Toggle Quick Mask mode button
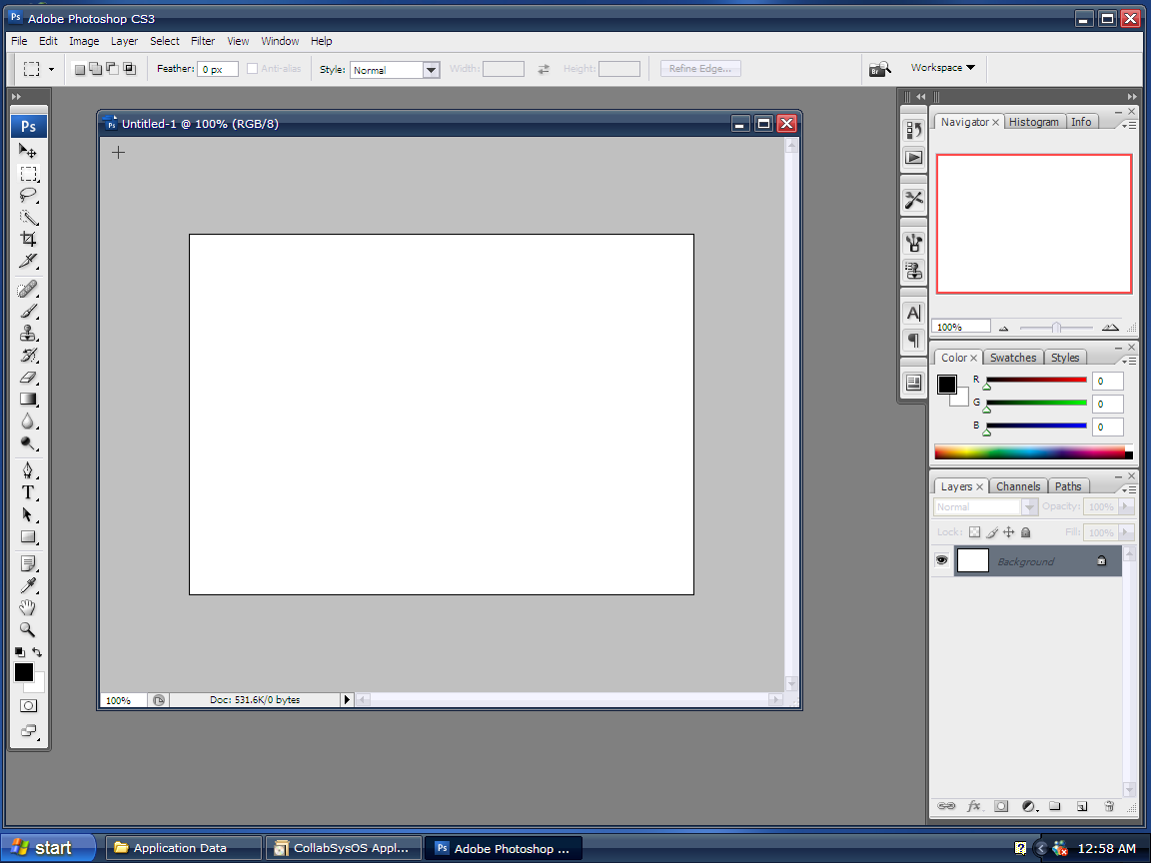1151x863 pixels. [28, 705]
